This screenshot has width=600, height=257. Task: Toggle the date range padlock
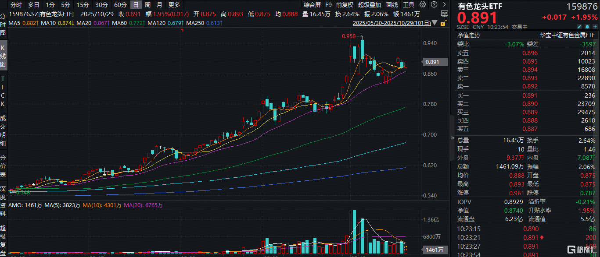pos(444,23)
